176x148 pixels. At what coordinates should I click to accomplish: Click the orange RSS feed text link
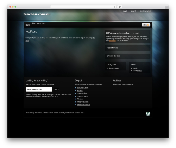[112, 41]
